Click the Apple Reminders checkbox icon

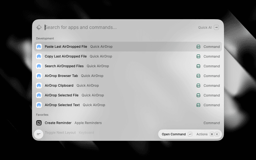[39, 123]
